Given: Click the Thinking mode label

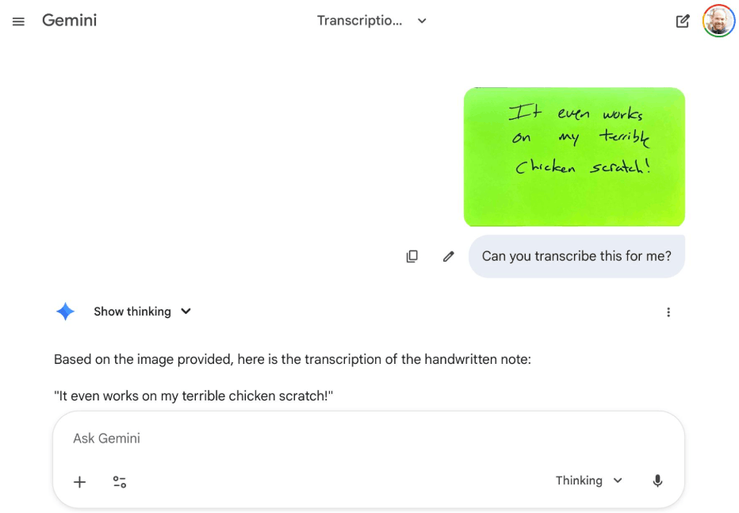Looking at the screenshot, I should [x=579, y=480].
